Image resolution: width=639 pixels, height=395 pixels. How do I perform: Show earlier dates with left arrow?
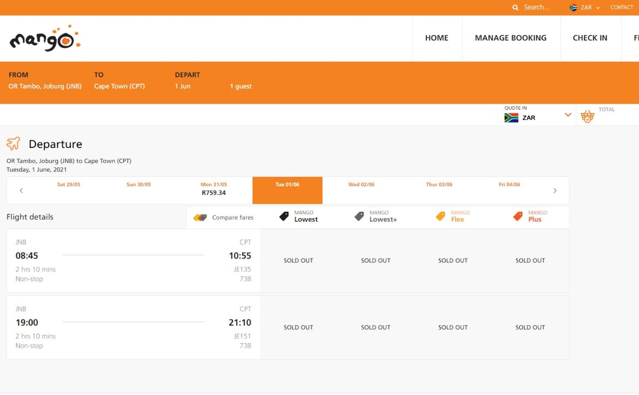point(21,190)
